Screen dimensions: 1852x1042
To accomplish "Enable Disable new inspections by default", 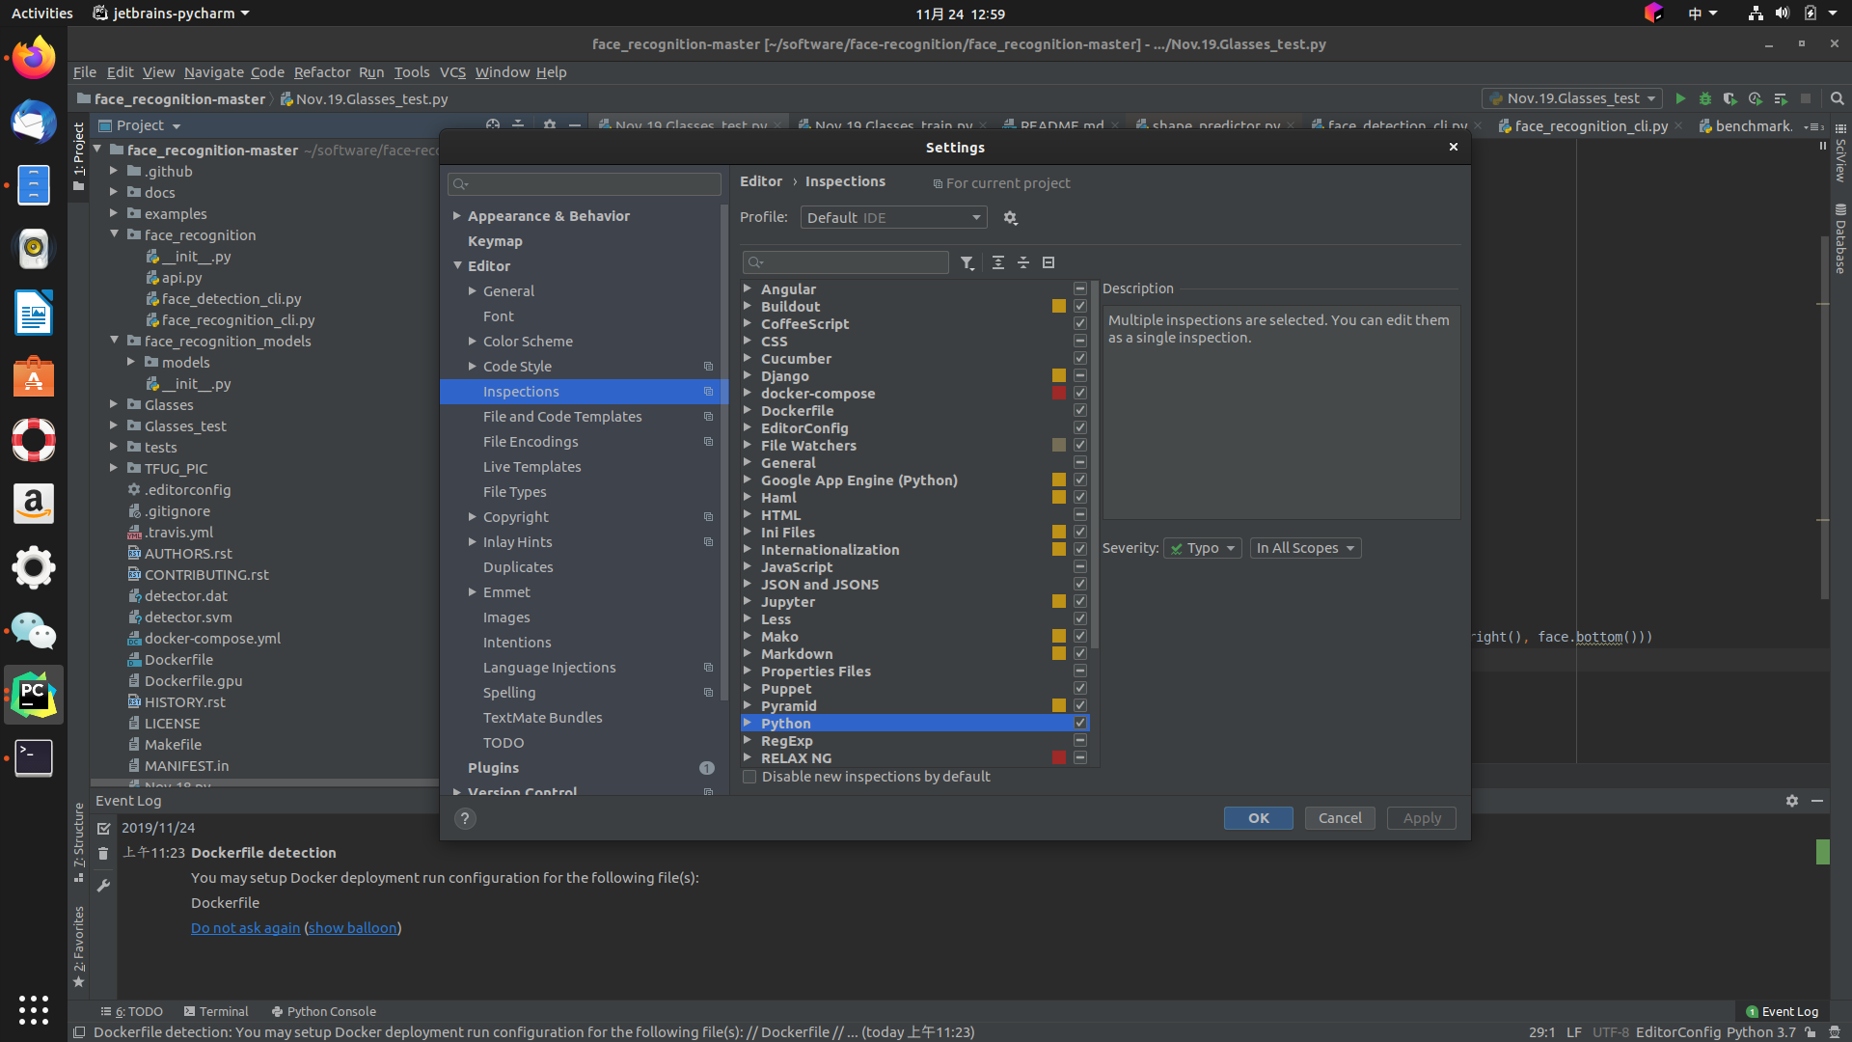I will point(749,777).
